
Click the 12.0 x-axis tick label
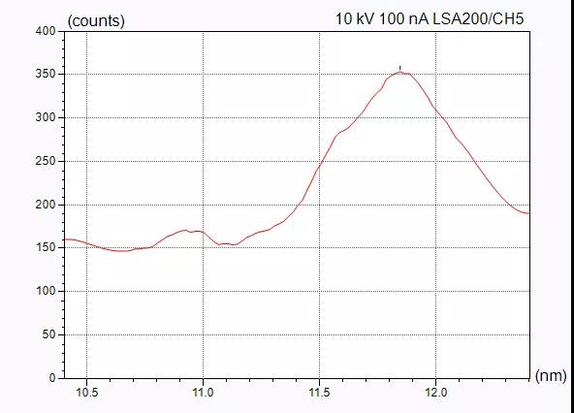[435, 393]
